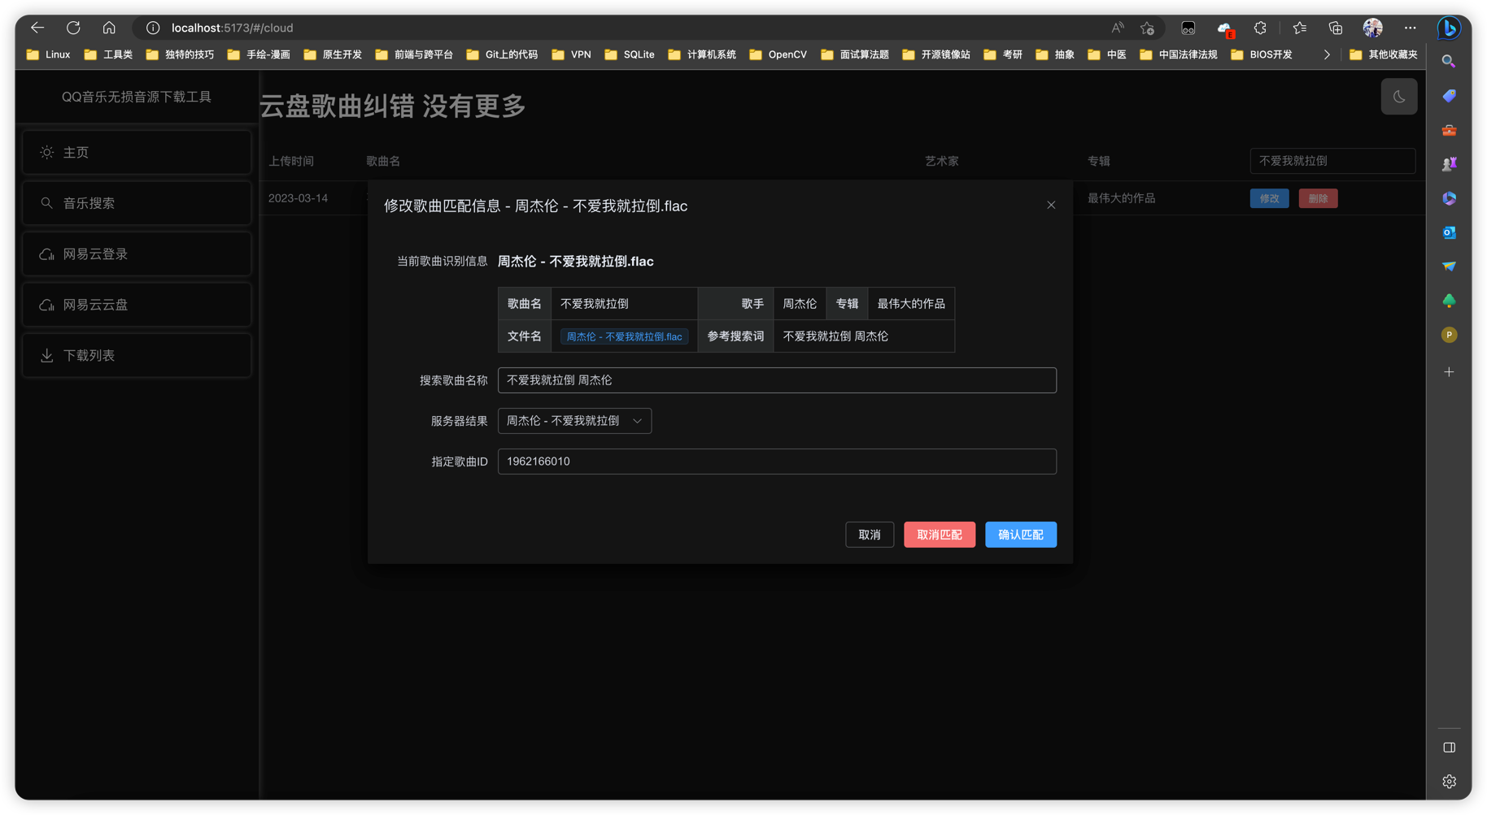This screenshot has width=1487, height=815.
Task: Click the 2023-03-14 upload date cell
Action: [298, 198]
